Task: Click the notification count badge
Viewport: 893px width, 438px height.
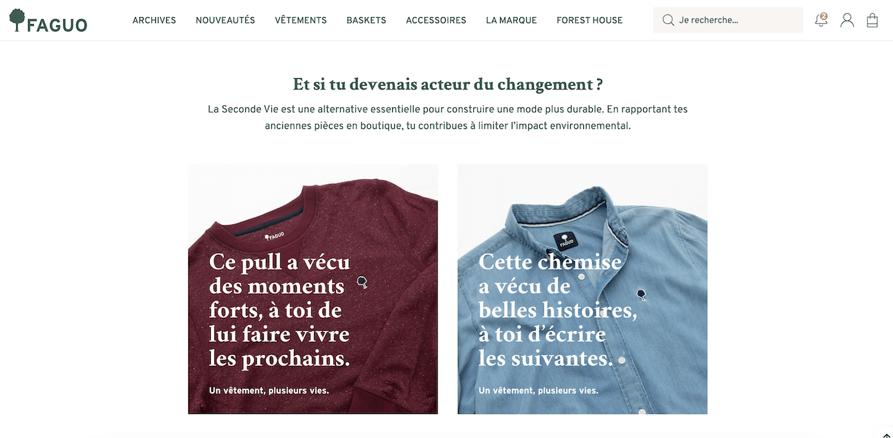Action: click(x=824, y=16)
